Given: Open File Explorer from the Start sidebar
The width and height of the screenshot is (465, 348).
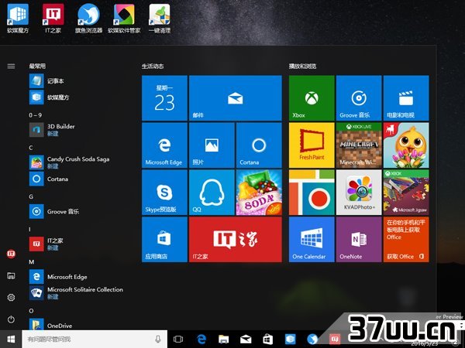Looking at the screenshot, I should 11,276.
